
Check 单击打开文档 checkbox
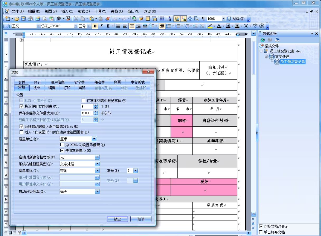click(261, 232)
